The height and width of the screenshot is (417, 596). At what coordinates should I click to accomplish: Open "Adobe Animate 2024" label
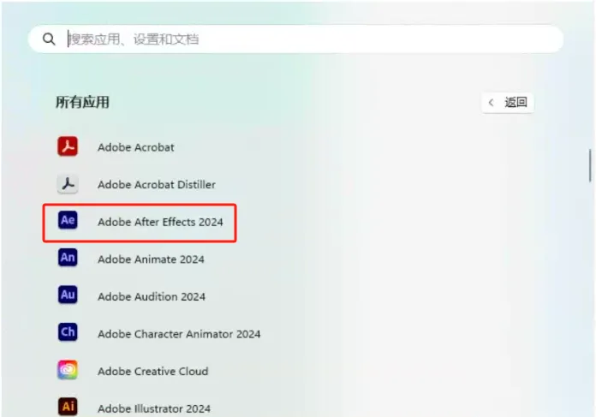151,259
